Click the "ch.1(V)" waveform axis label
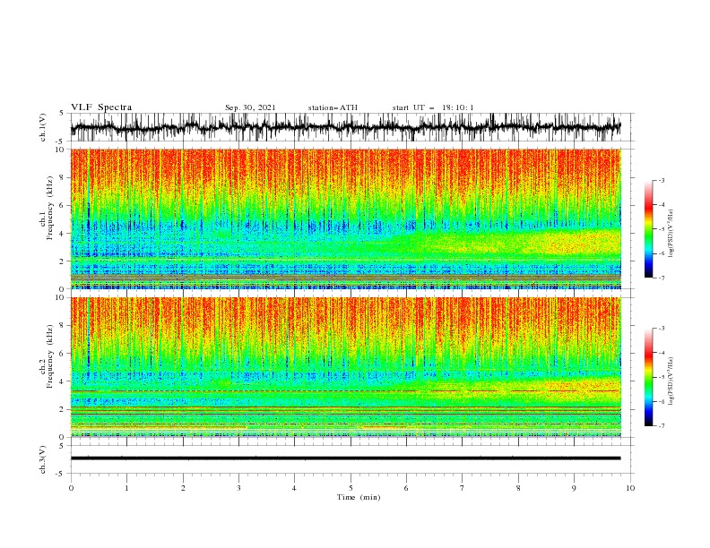710x548 pixels. coord(43,127)
